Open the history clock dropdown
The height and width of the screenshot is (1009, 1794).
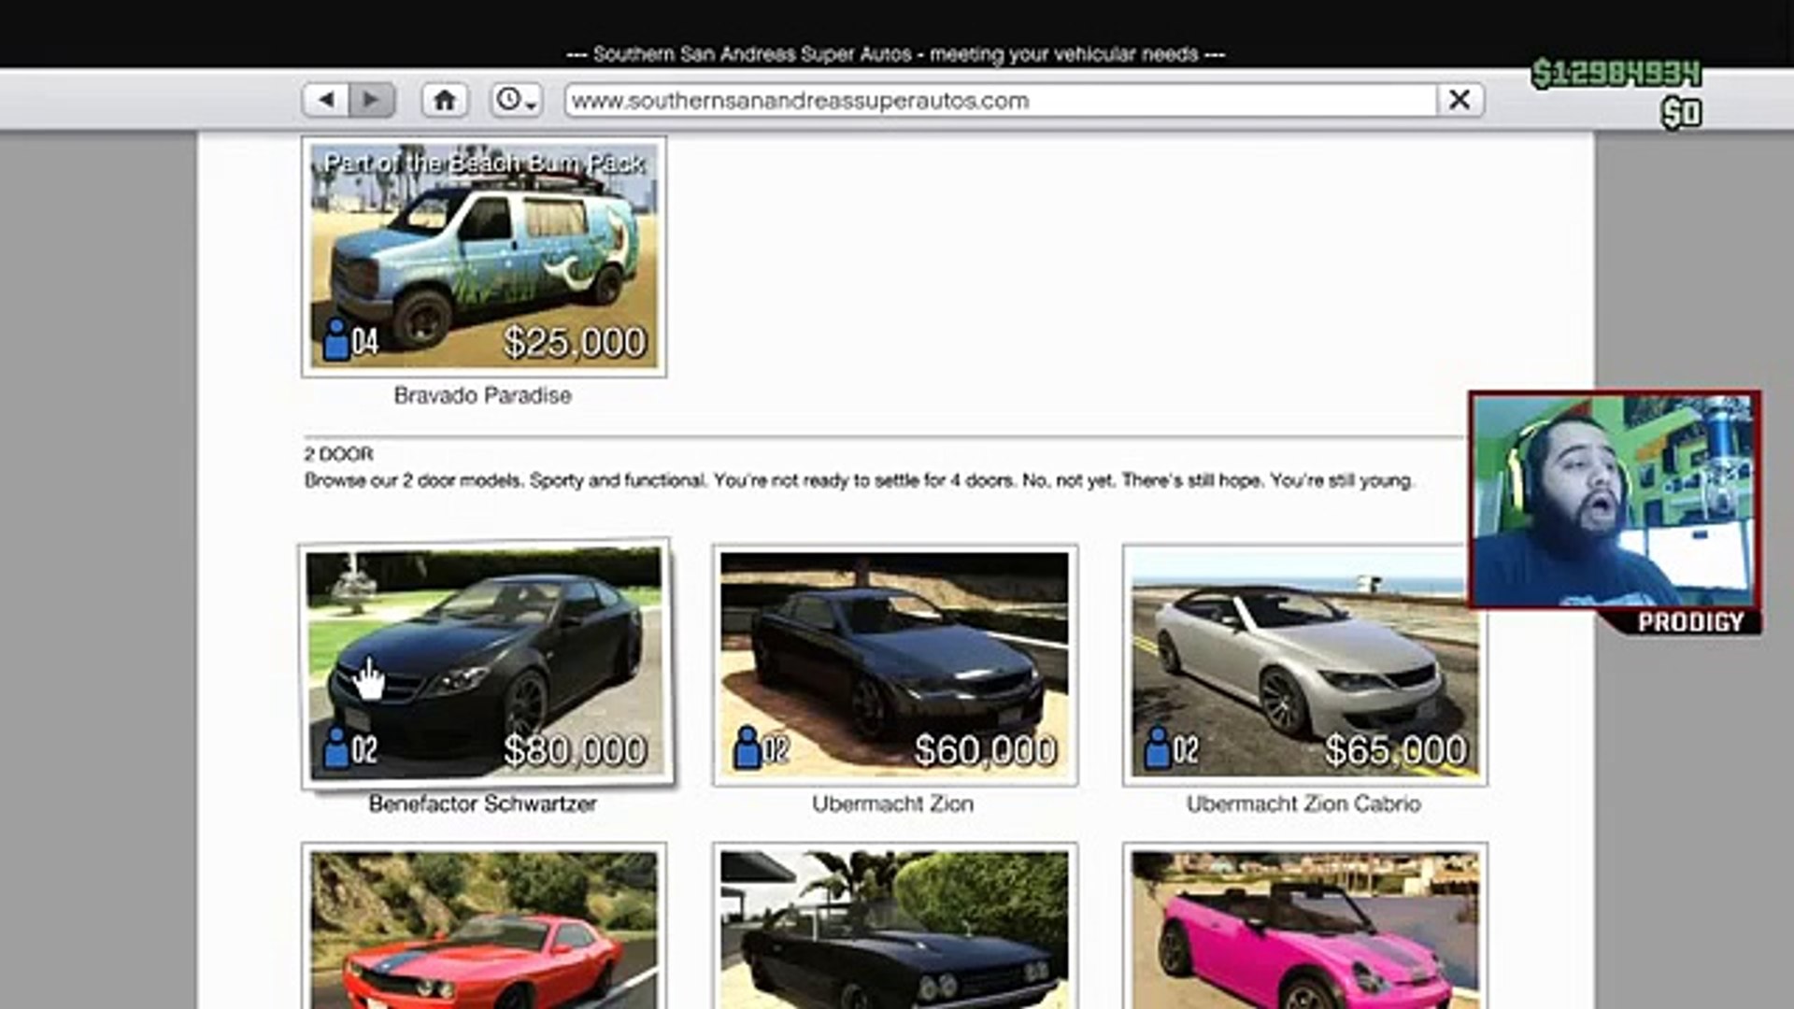point(516,99)
